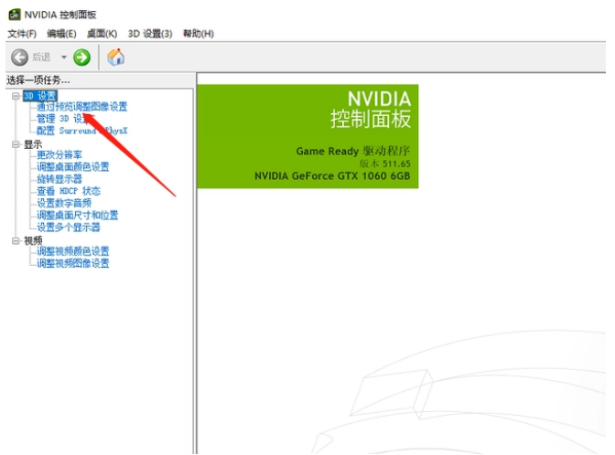The image size is (615, 455).
Task: Open the 桌面(K) menu
Action: tap(102, 34)
